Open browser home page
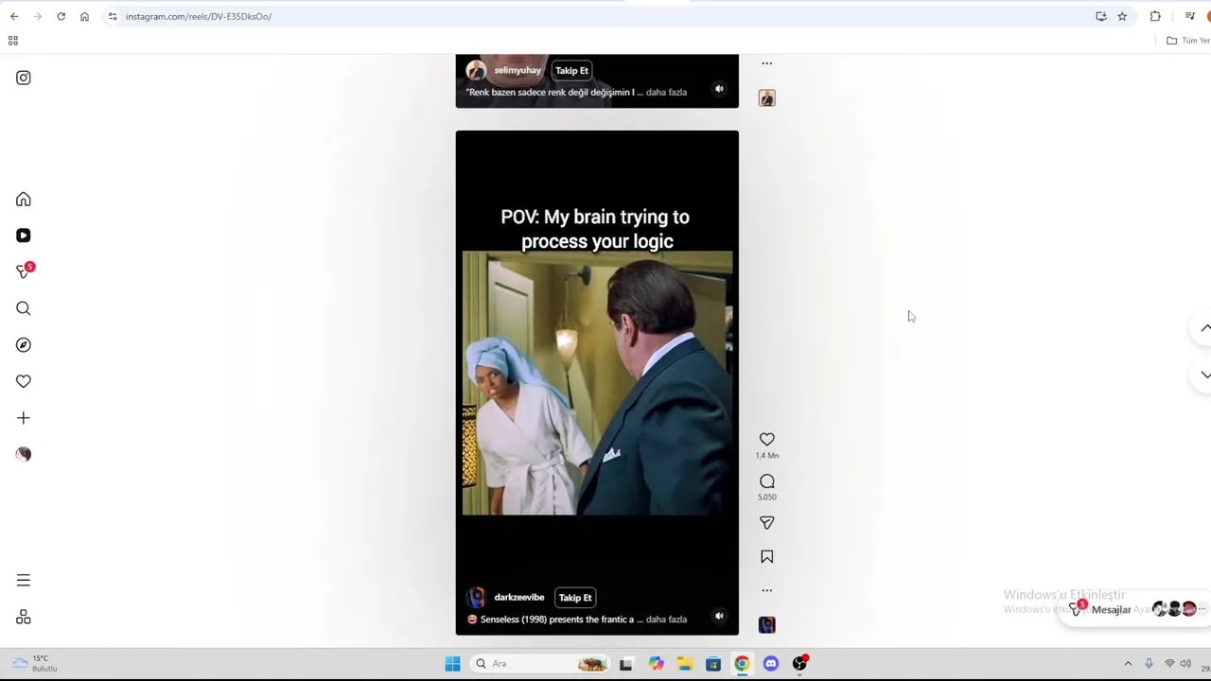This screenshot has width=1211, height=681. click(84, 16)
